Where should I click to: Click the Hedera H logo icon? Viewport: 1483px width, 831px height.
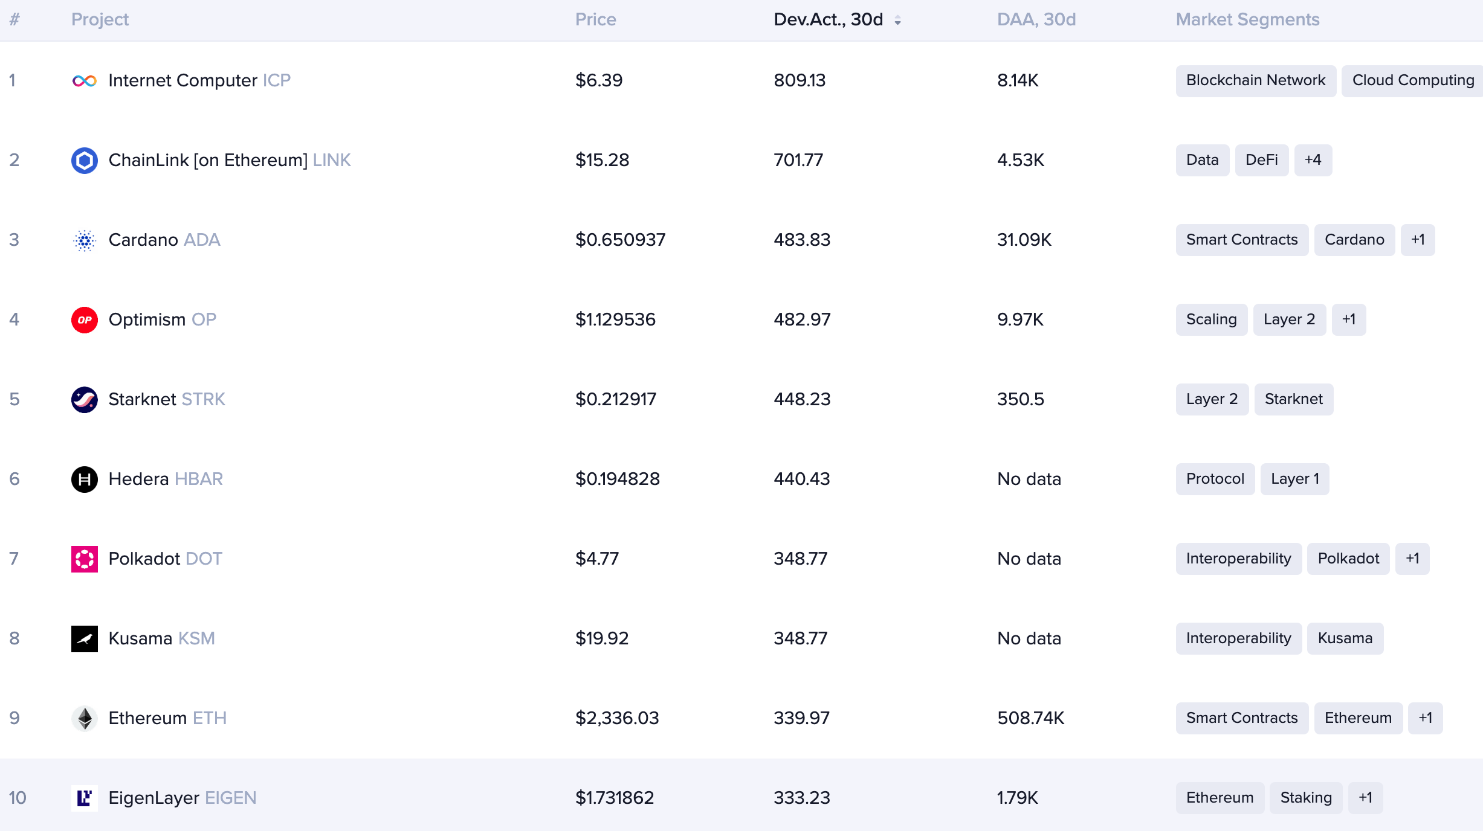85,480
